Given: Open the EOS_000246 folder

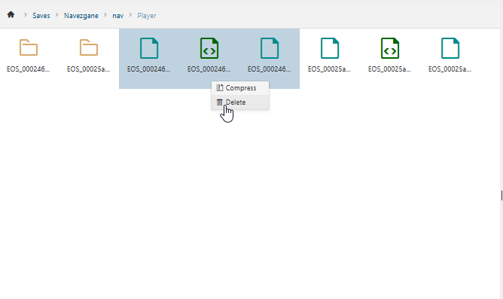Looking at the screenshot, I should [28, 48].
